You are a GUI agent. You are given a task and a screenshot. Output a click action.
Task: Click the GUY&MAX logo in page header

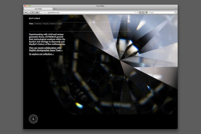[x=34, y=18]
